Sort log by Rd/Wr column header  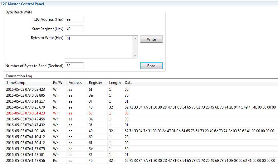coord(58,83)
